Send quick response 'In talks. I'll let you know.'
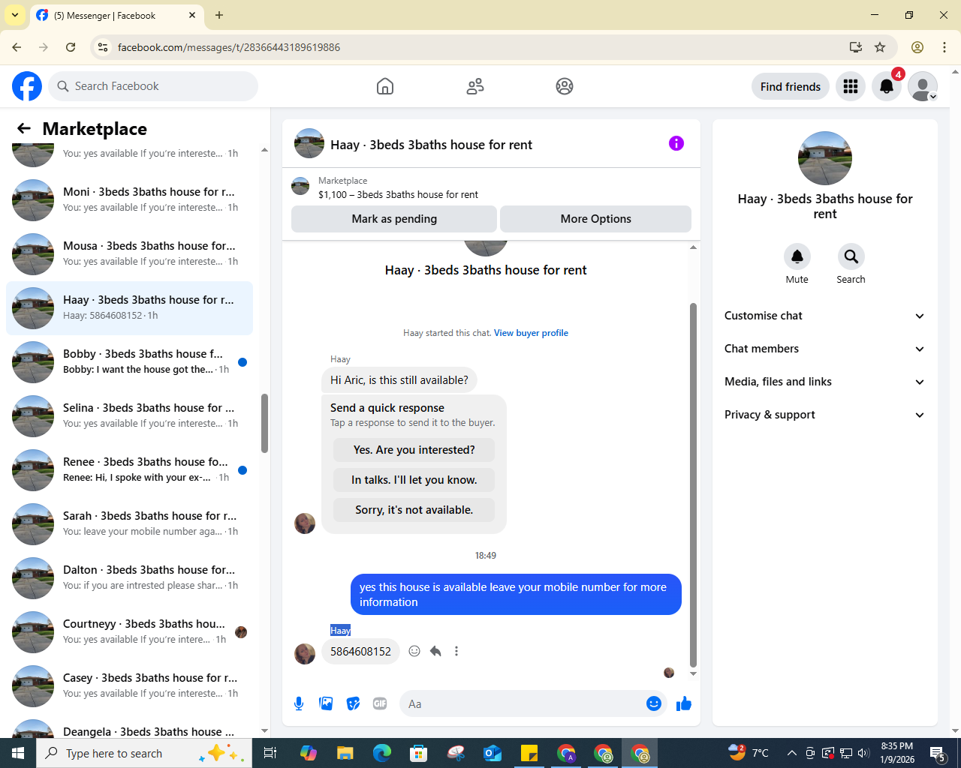 pos(414,480)
